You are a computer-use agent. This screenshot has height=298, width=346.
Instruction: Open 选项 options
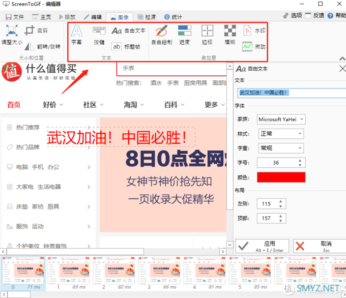click(x=293, y=15)
